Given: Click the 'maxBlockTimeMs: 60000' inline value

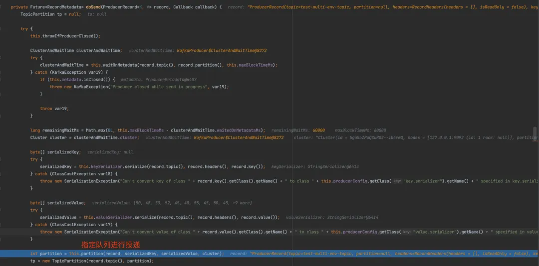Looking at the screenshot, I should [x=360, y=131].
